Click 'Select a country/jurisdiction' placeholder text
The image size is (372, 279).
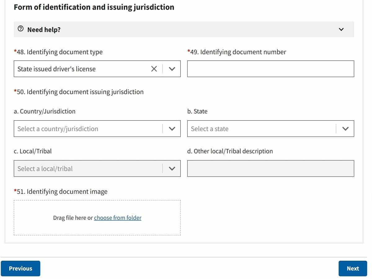click(x=58, y=129)
